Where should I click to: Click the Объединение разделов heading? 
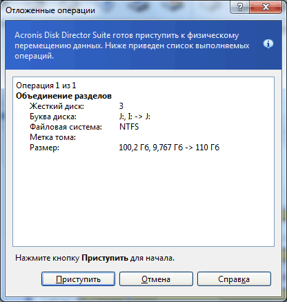click(63, 96)
